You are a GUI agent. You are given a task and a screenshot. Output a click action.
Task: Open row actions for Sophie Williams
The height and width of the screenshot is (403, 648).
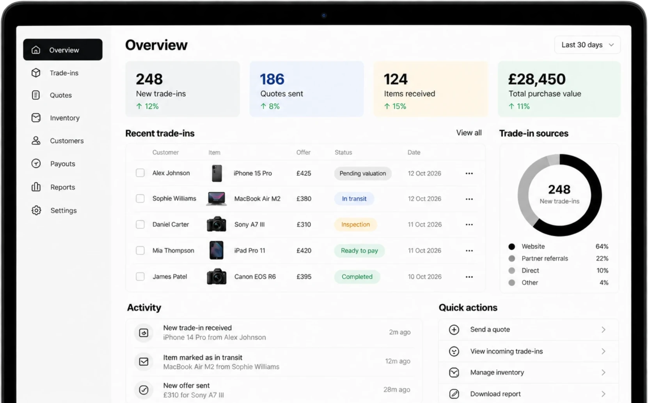469,199
